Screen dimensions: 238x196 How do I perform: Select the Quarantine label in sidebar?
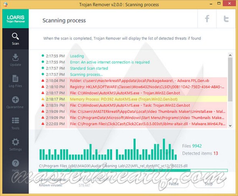[x=15, y=107]
